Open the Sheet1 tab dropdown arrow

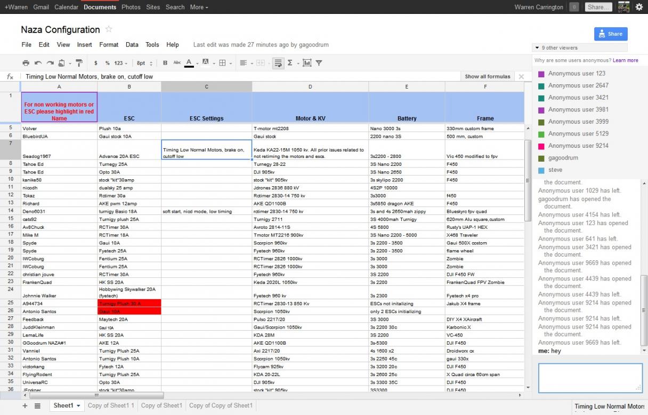(79, 406)
